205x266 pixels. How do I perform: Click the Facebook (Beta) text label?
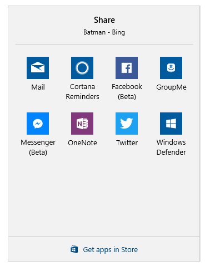tap(127, 91)
